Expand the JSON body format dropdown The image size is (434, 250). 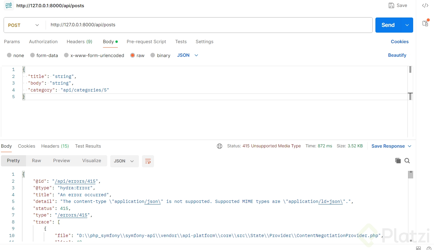[x=188, y=55]
